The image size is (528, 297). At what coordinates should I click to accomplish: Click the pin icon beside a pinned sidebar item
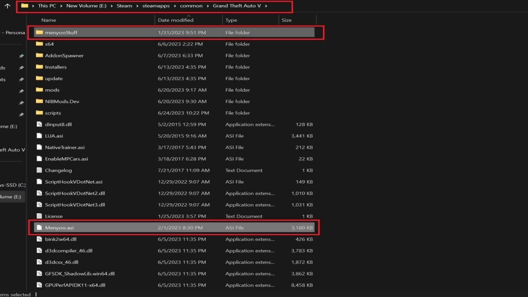pos(21,56)
